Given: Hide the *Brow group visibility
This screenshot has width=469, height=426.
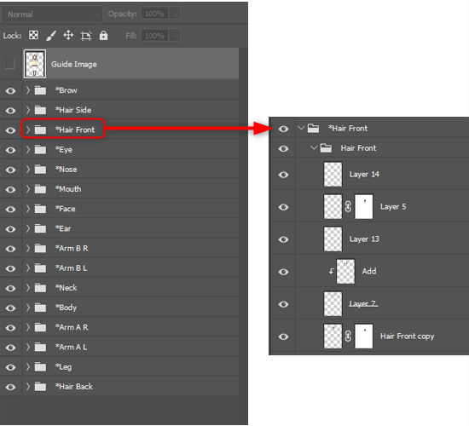Looking at the screenshot, I should (11, 90).
